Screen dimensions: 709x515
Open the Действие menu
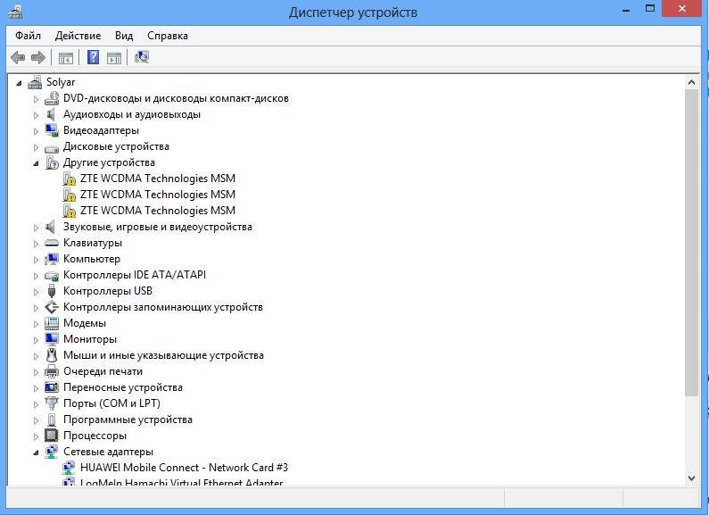pyautogui.click(x=78, y=36)
